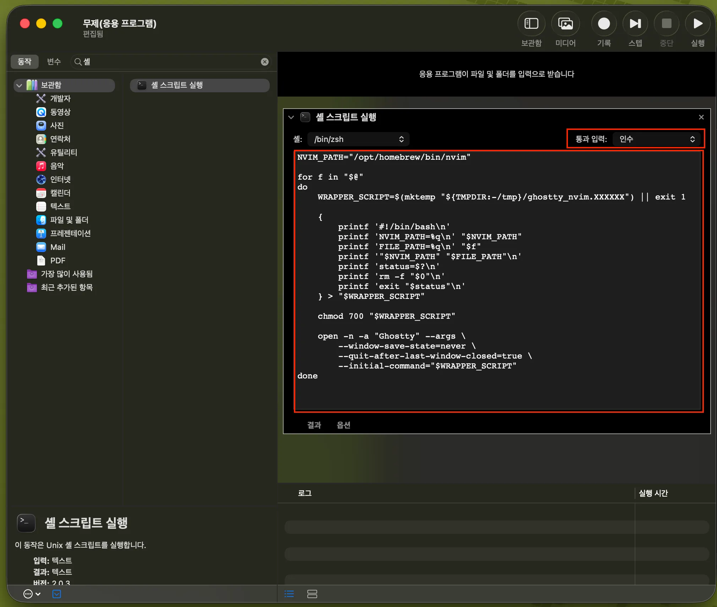Switch to the 변수 tab
Viewport: 717px width, 607px height.
pyautogui.click(x=54, y=62)
